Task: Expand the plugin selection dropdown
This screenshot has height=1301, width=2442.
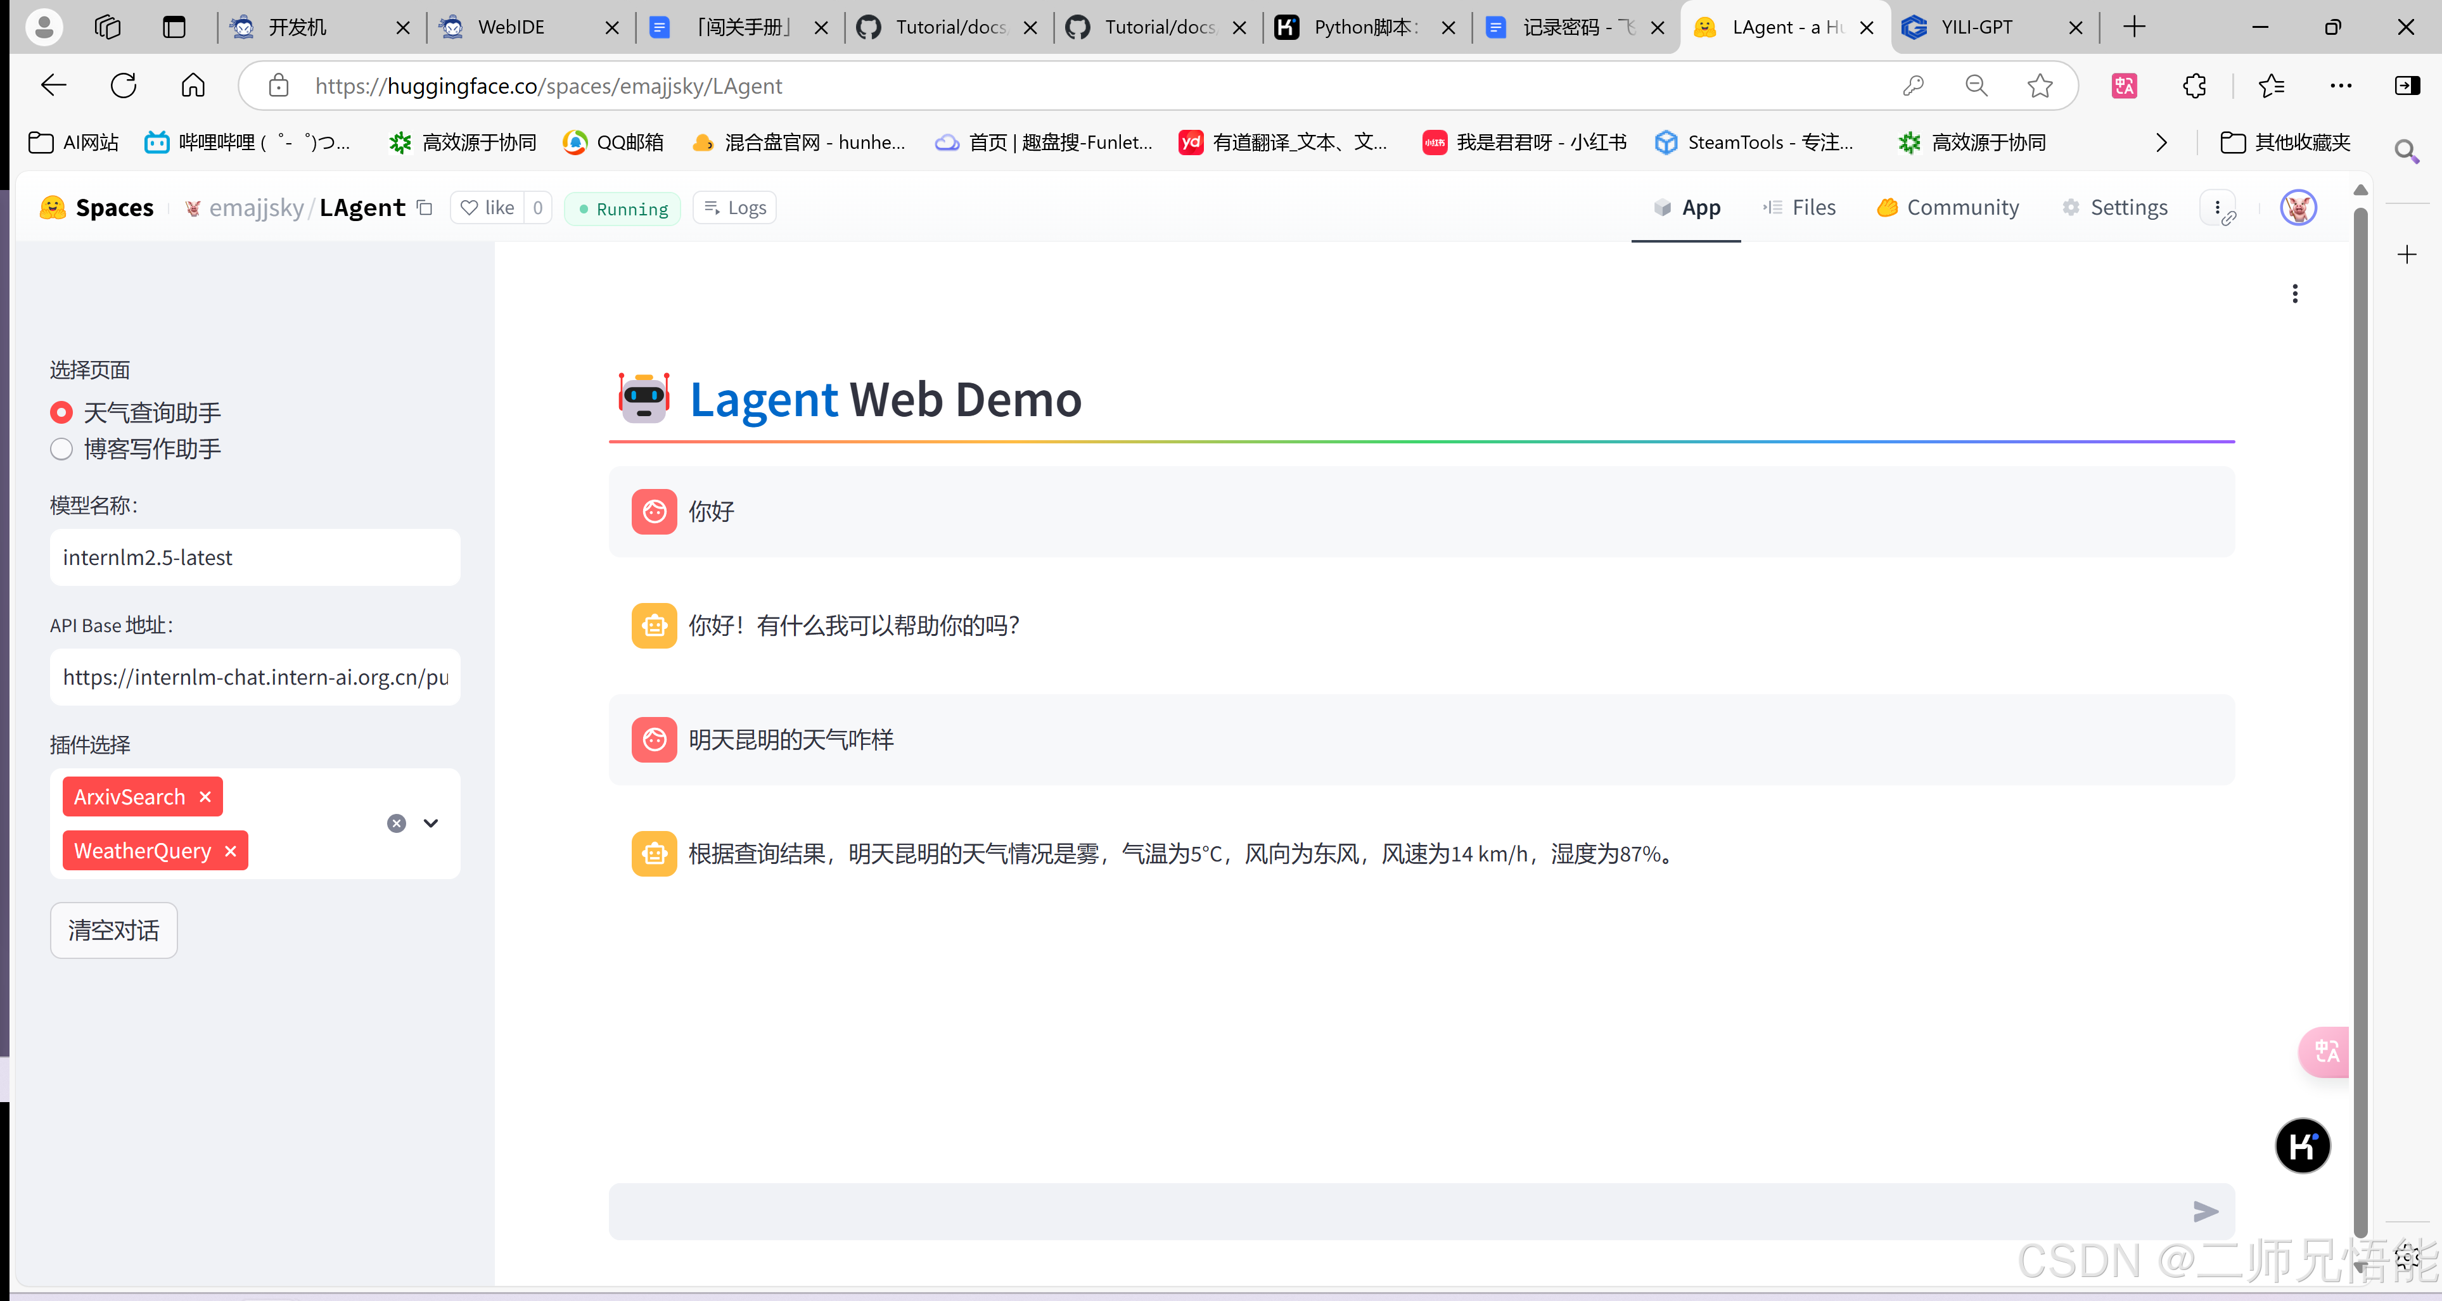Action: [430, 823]
